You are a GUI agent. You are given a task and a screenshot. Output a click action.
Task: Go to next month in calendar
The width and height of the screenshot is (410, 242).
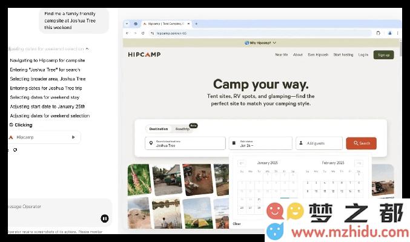(x=359, y=163)
